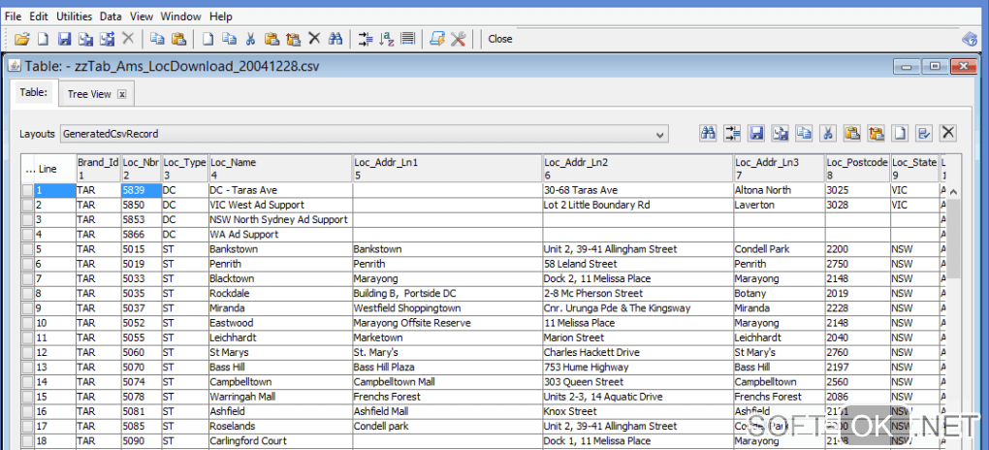This screenshot has height=450, width=989.
Task: Click binoculars Find icon beside Layouts dropdown
Action: (709, 133)
